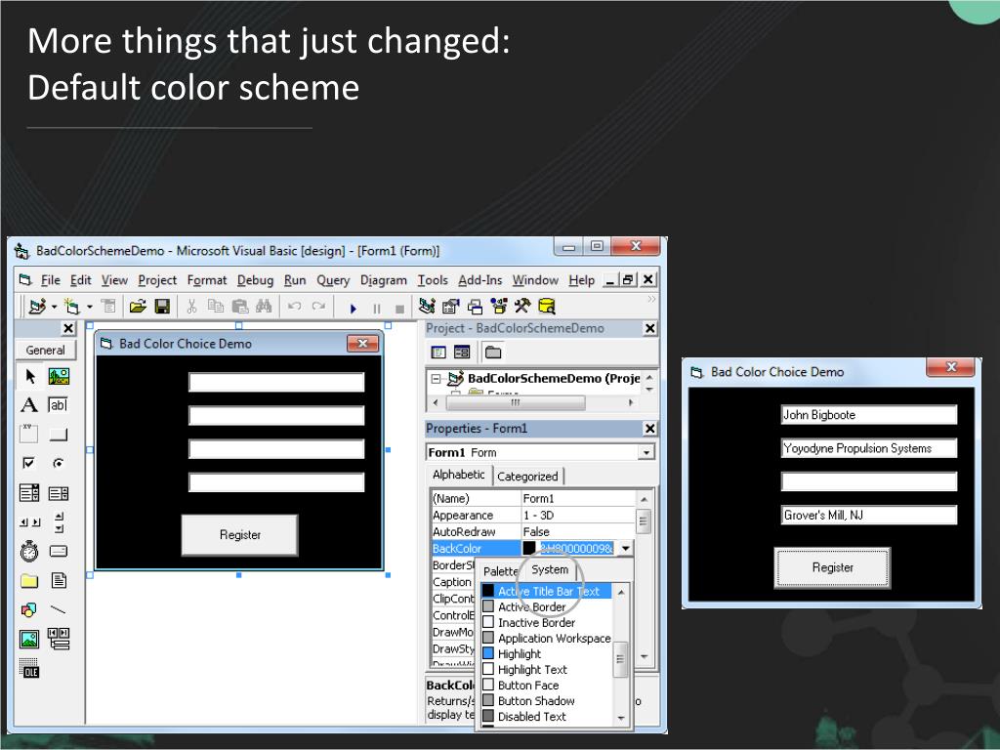The width and height of the screenshot is (1000, 750).
Task: Select the CommandButton control tool
Action: (59, 435)
